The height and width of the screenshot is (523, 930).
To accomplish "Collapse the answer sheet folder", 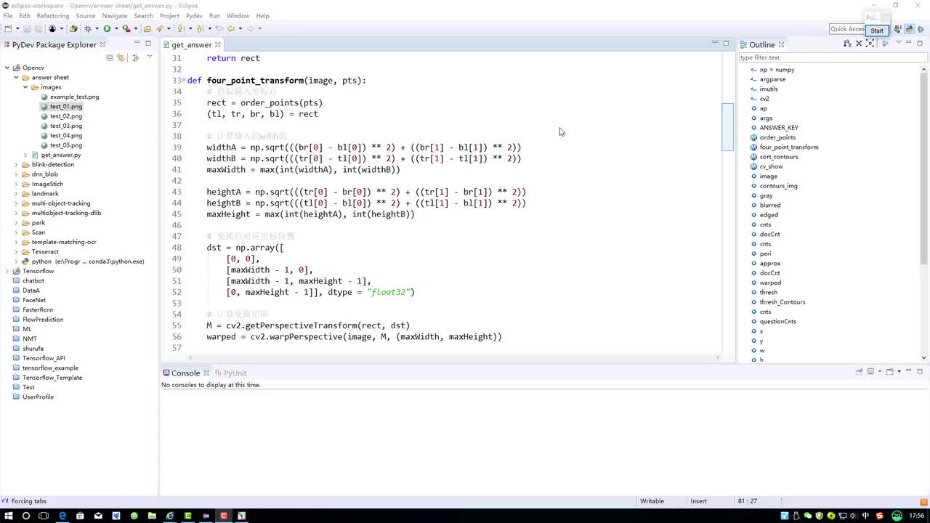I will click(x=16, y=77).
